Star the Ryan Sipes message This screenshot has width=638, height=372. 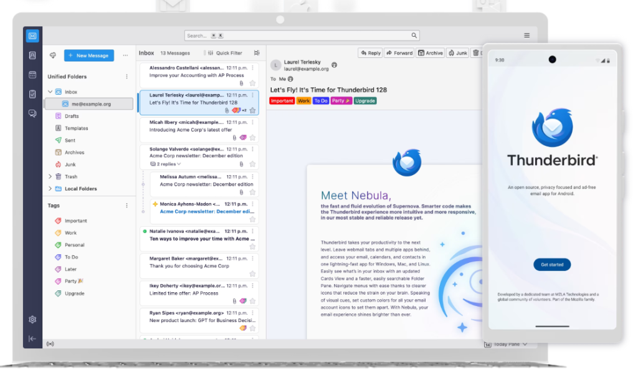(253, 328)
